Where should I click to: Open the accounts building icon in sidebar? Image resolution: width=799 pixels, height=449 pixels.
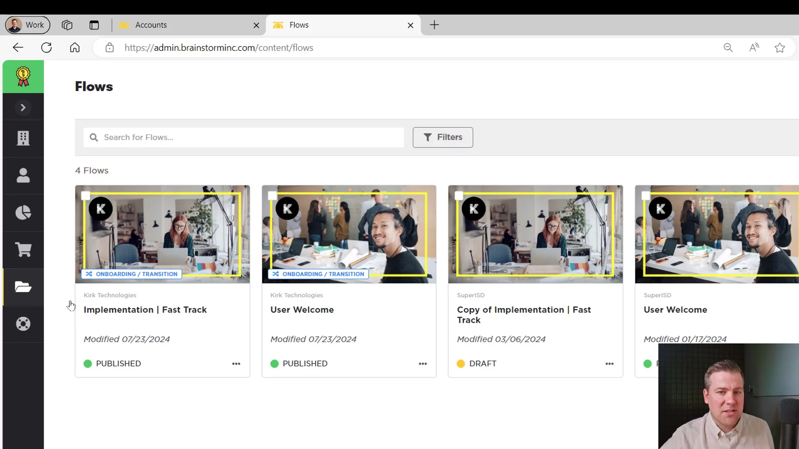point(23,138)
